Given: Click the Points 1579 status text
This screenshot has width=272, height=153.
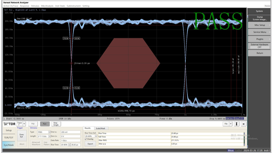Looking at the screenshot, I should [113, 119].
